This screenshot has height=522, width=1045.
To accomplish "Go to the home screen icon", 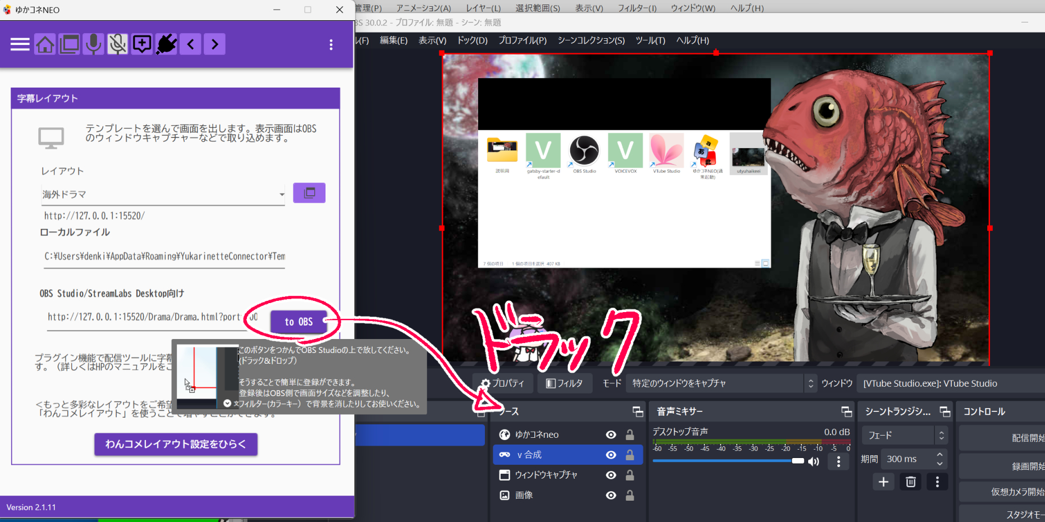I will (x=45, y=44).
